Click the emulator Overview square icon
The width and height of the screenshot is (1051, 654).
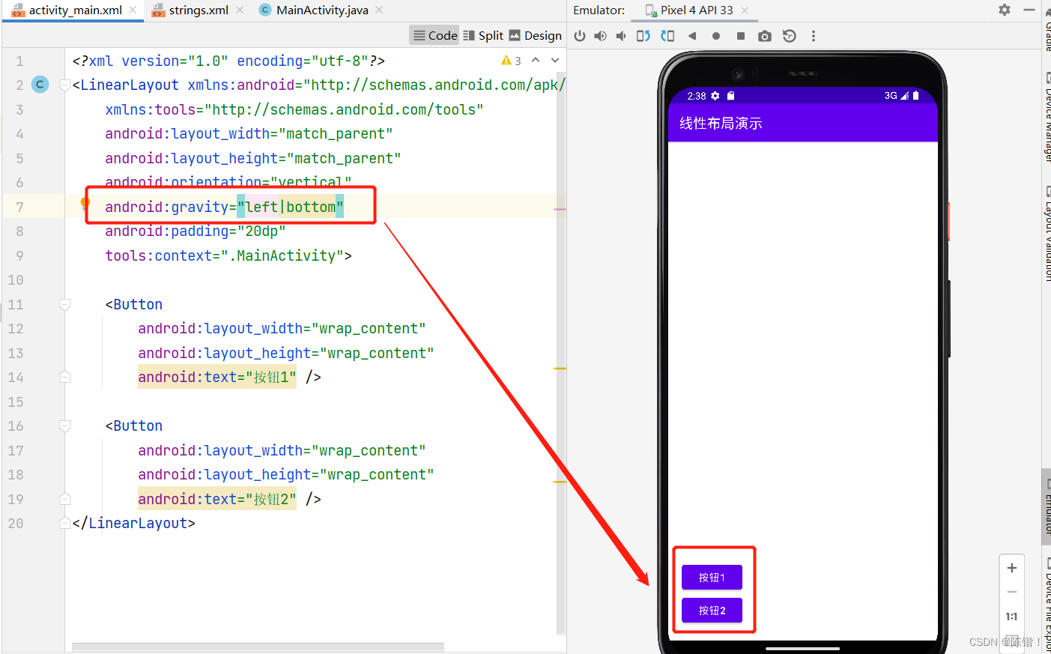point(741,36)
